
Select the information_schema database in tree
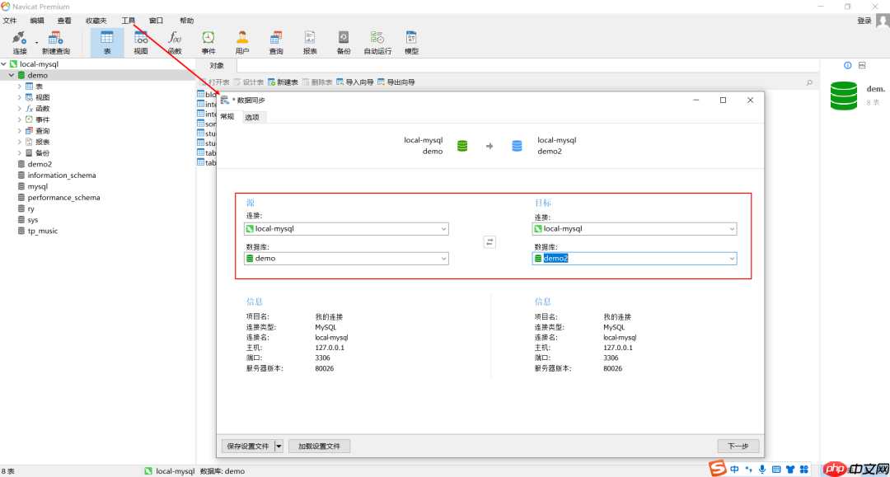(x=61, y=175)
